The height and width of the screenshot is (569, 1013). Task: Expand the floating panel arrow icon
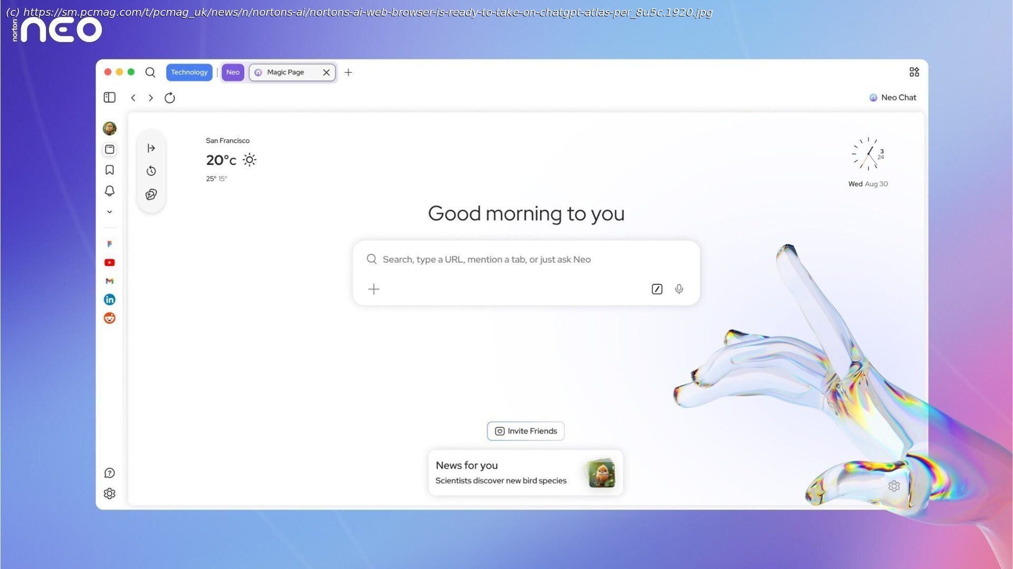(151, 148)
